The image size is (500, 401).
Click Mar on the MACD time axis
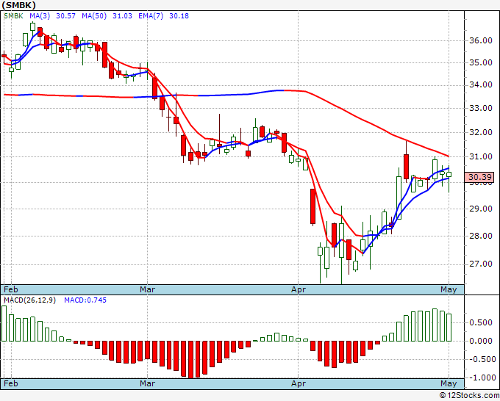147,383
